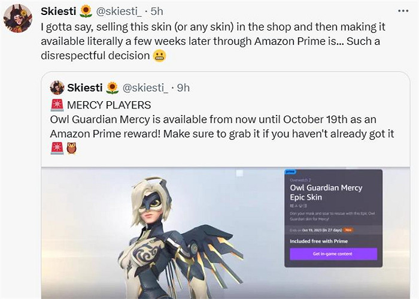Click the grimacing face emoji
419x299 pixels.
[160, 56]
